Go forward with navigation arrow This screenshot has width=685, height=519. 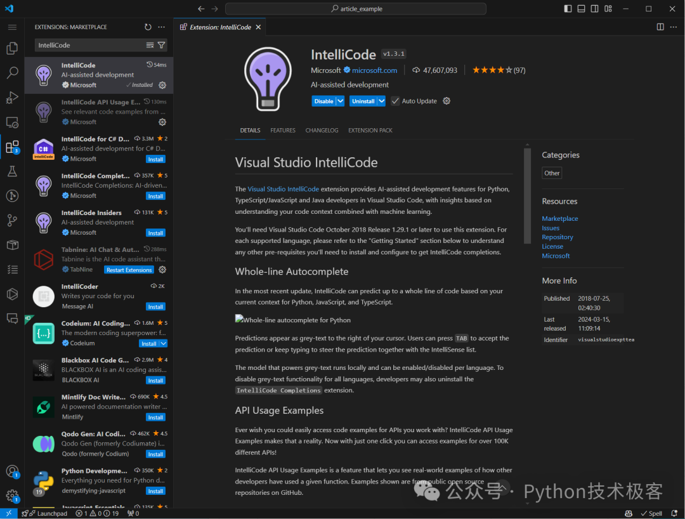point(214,9)
